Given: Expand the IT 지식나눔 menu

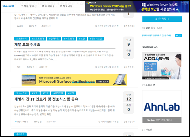Looking at the screenshot, I should (49, 6).
